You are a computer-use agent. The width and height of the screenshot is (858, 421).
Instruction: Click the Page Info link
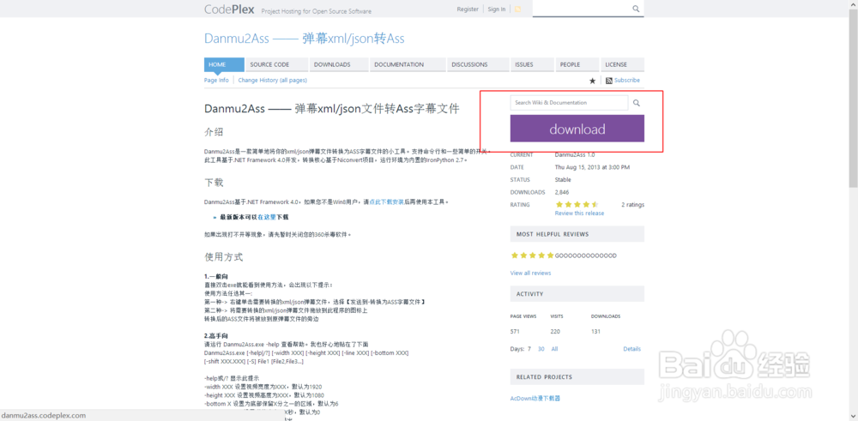point(216,81)
